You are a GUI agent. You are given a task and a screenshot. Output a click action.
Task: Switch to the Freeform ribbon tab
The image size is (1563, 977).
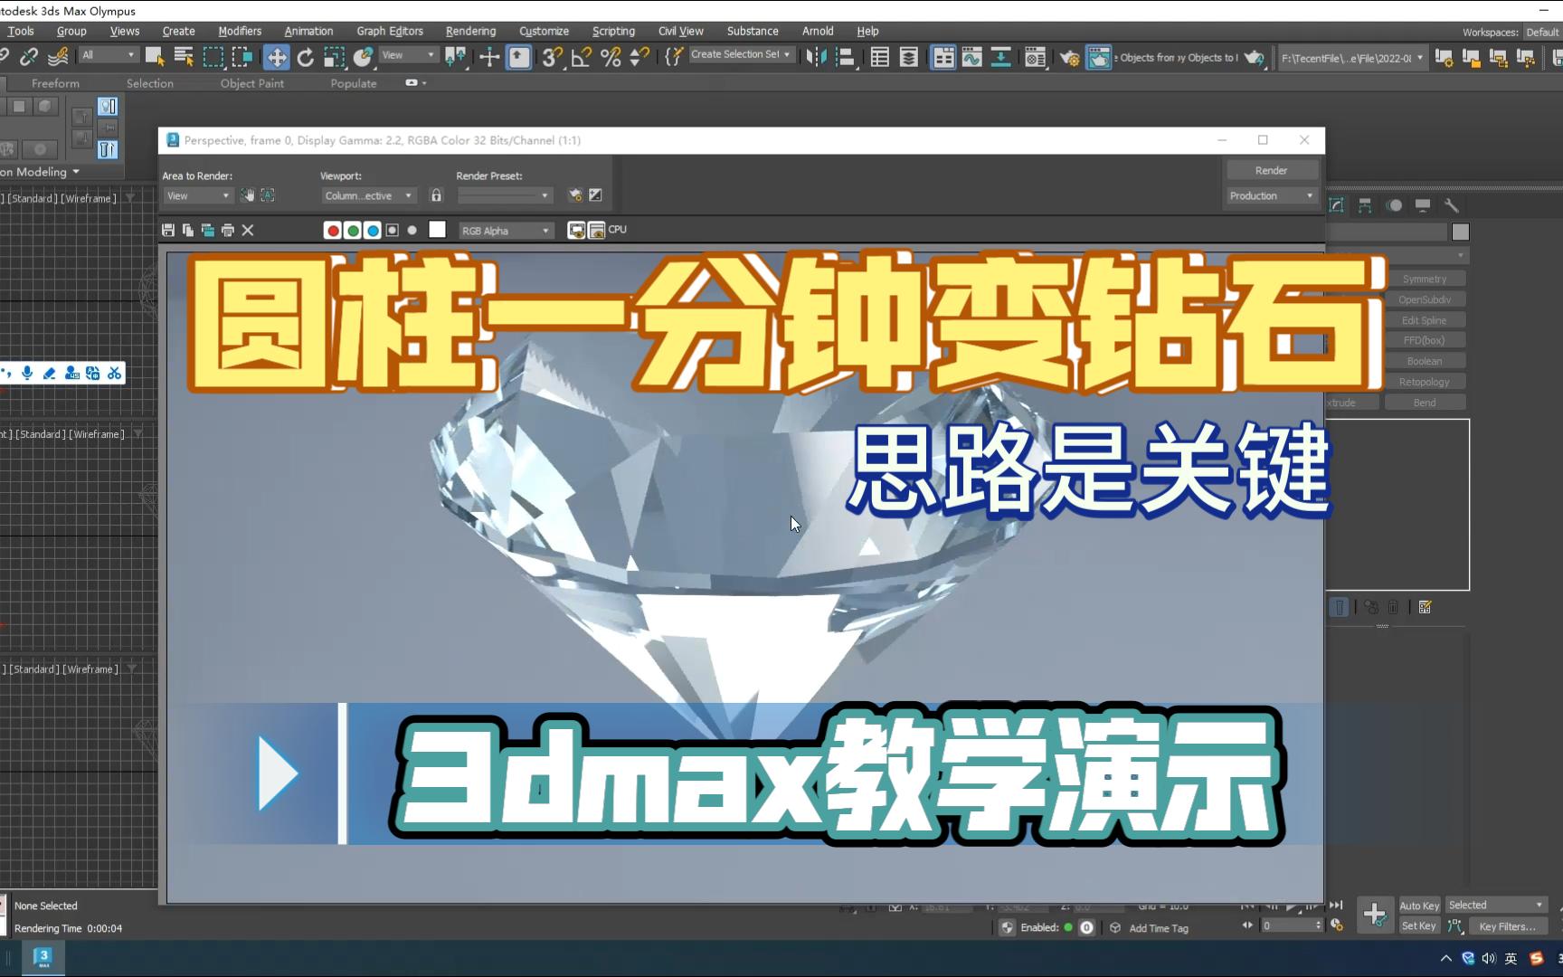click(55, 83)
